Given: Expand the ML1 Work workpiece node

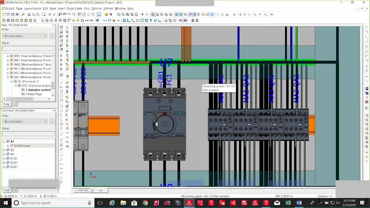Looking at the screenshot, I should [8, 69].
